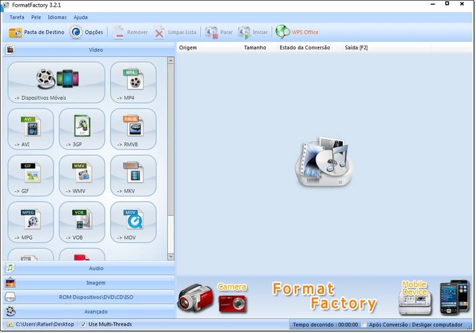Expand the Avançado category section
The height and width of the screenshot is (333, 476).
click(x=89, y=312)
